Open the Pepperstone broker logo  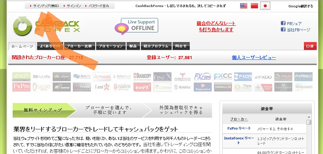[x=203, y=87]
